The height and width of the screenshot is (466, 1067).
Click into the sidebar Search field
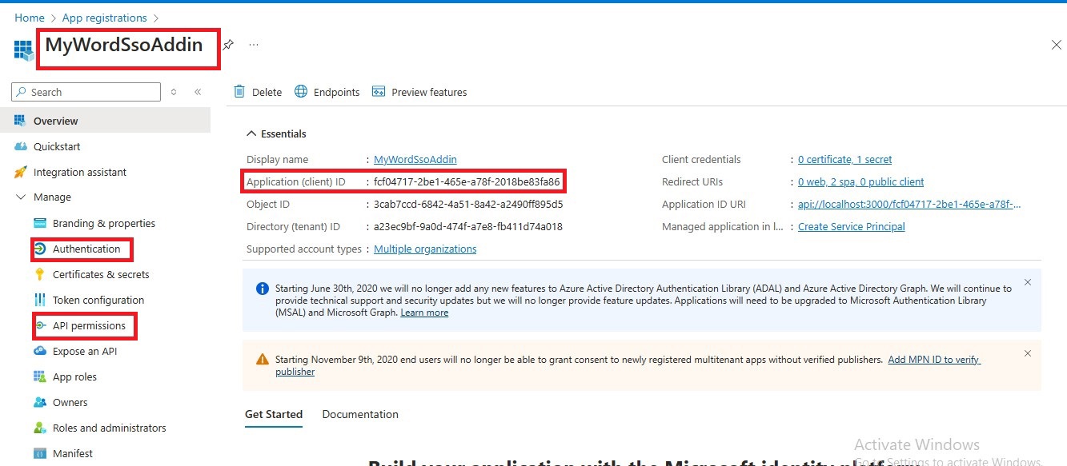[86, 92]
